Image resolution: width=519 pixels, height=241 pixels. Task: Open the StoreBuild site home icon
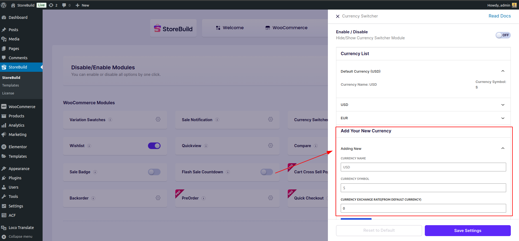tap(13, 5)
